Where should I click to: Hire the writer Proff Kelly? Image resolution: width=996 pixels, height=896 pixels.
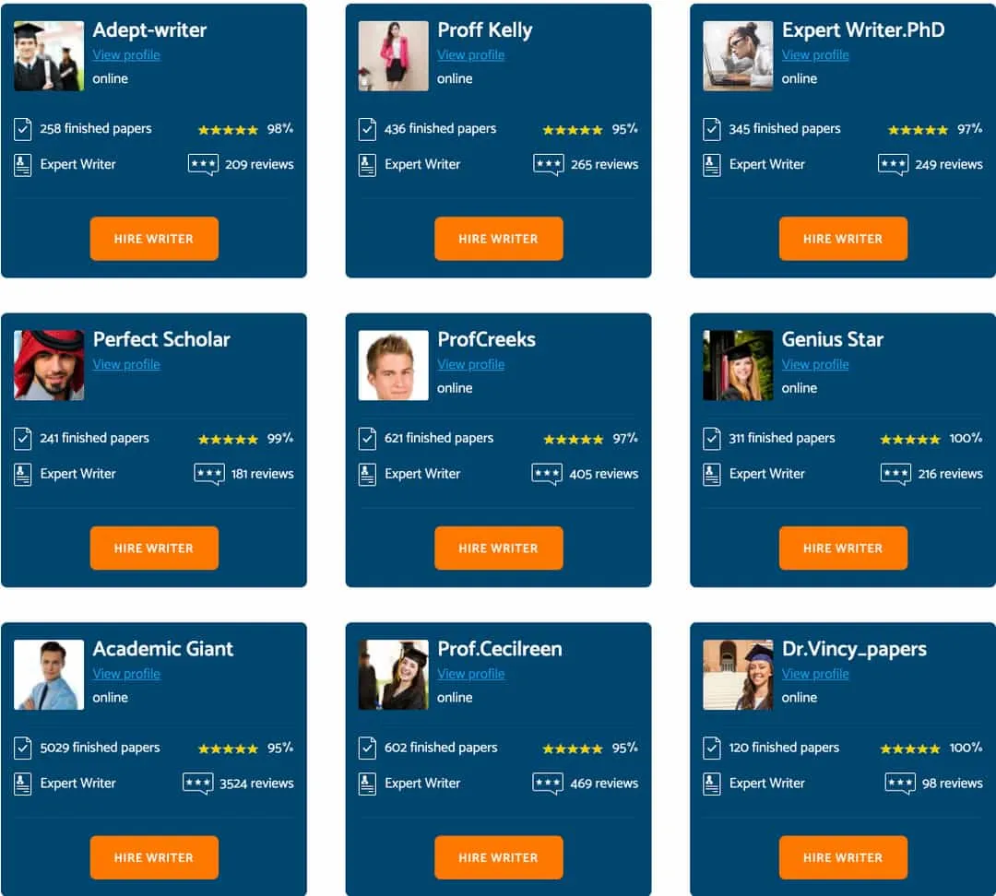(x=499, y=239)
